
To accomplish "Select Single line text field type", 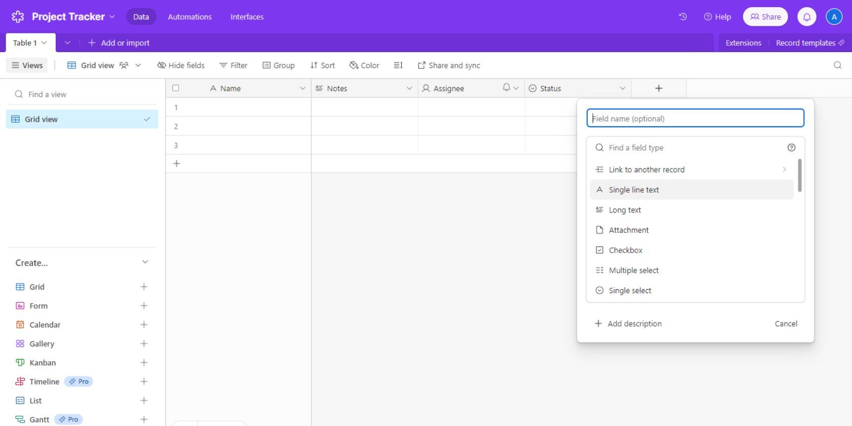I will point(633,190).
